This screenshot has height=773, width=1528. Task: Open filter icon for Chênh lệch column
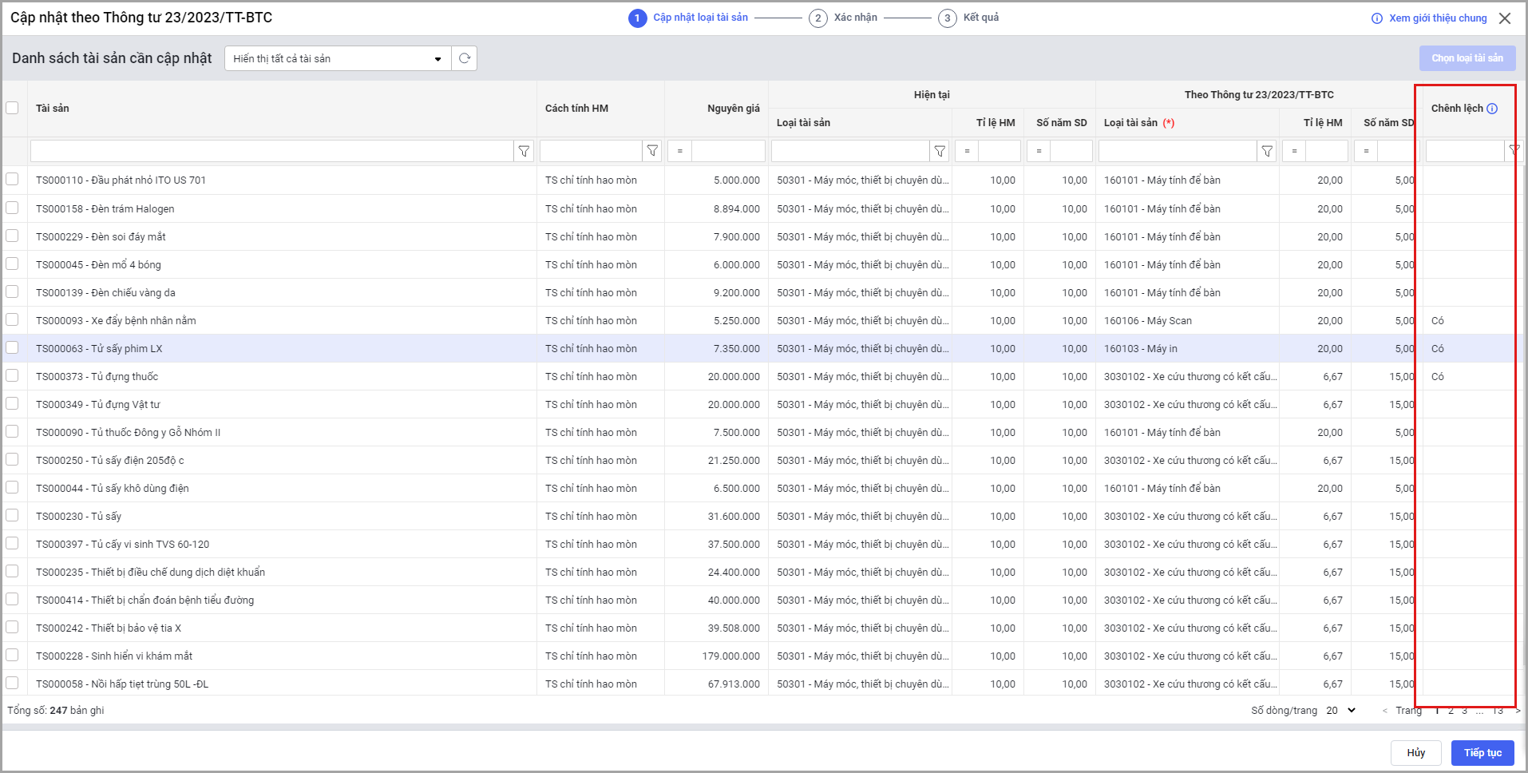coord(1514,150)
